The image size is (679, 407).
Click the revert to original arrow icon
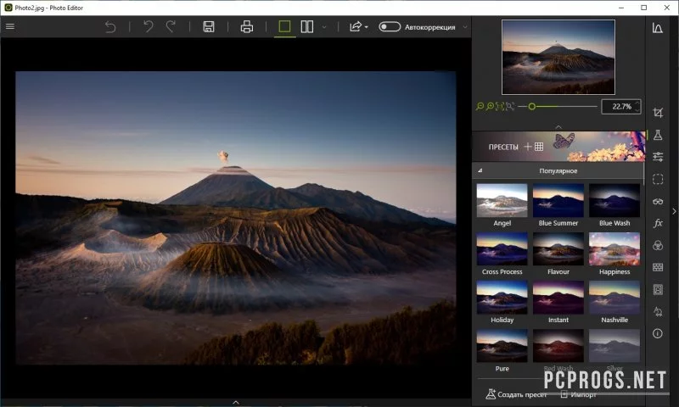point(110,27)
